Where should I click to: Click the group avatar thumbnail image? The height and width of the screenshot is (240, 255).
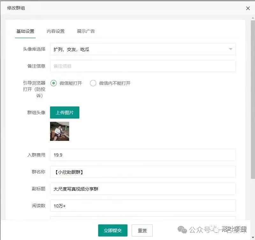pyautogui.click(x=60, y=131)
